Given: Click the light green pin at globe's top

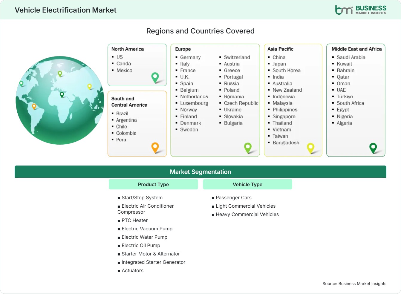Looking at the screenshot, I should 60,73.
